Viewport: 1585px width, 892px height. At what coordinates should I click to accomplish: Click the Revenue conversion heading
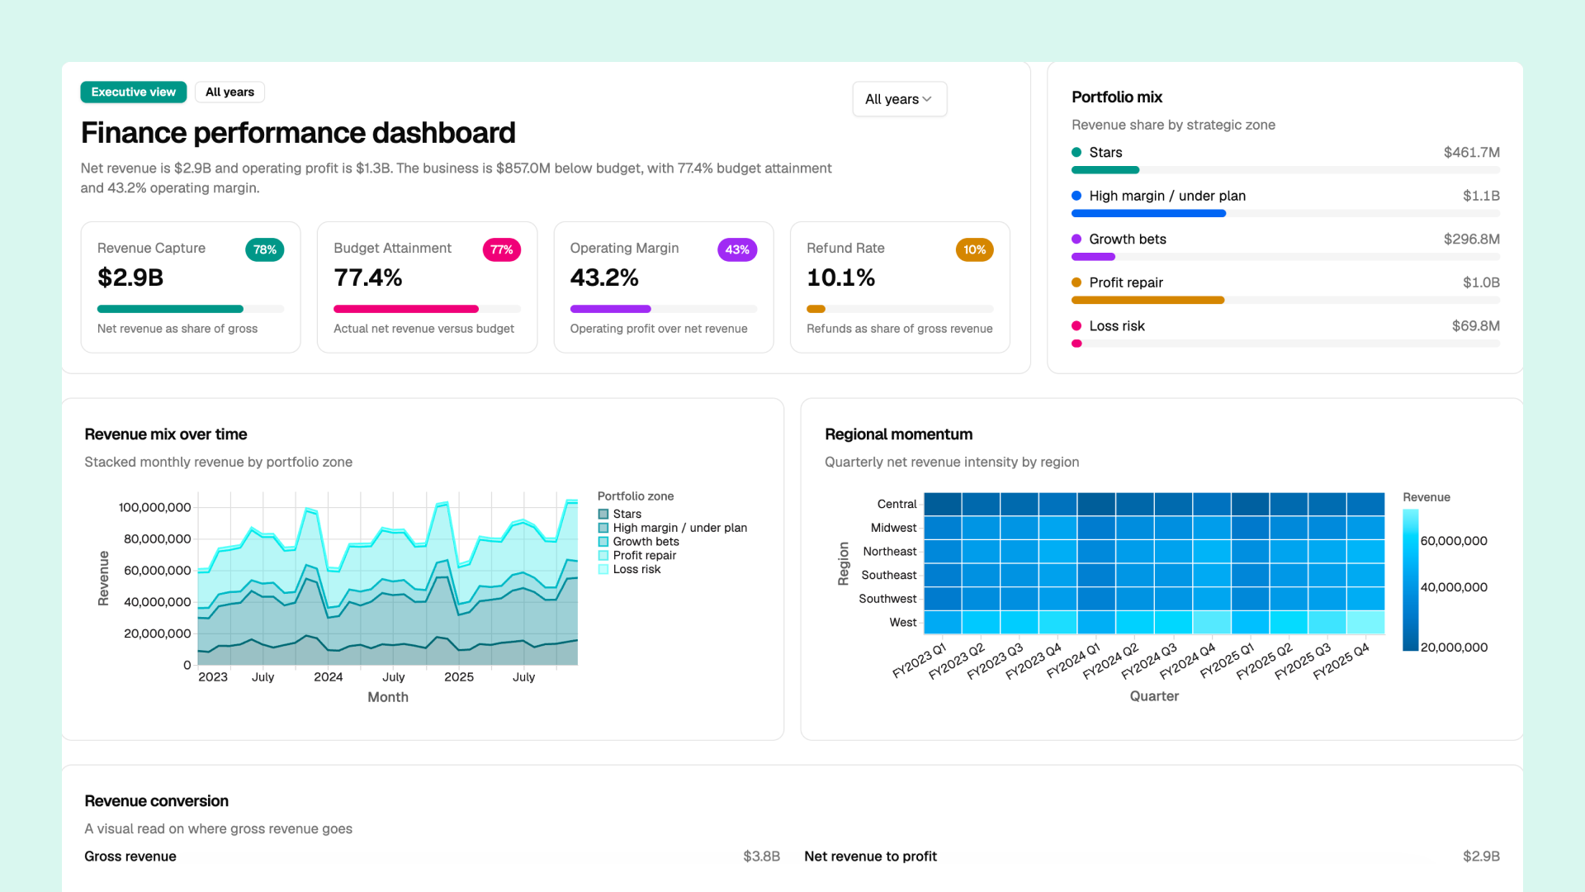tap(156, 801)
